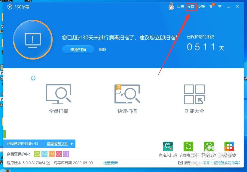This screenshot has height=172, width=247.
Task: Click the 您已超过30天未进行病毒扫描了 warning message
Action: click(x=120, y=38)
